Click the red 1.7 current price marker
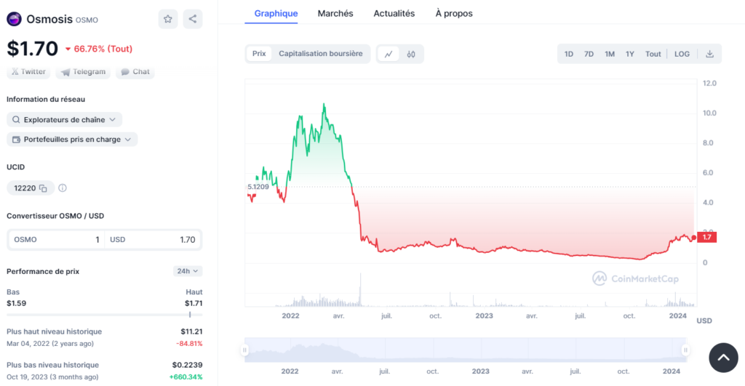Viewport: 745px width, 386px height. (x=706, y=238)
